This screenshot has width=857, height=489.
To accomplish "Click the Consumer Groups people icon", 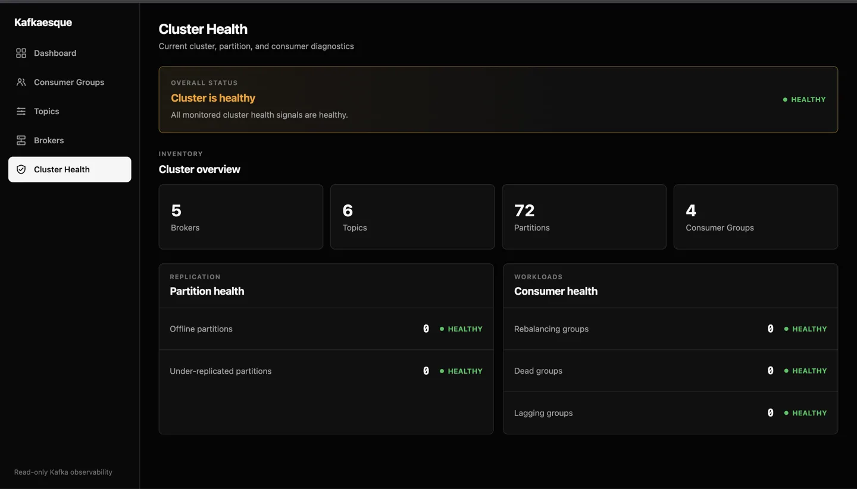I will click(x=21, y=82).
